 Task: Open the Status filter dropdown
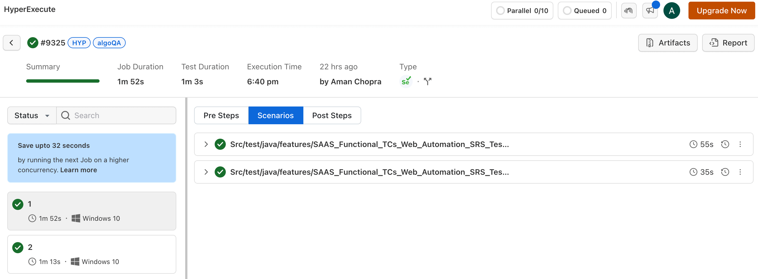coord(32,116)
